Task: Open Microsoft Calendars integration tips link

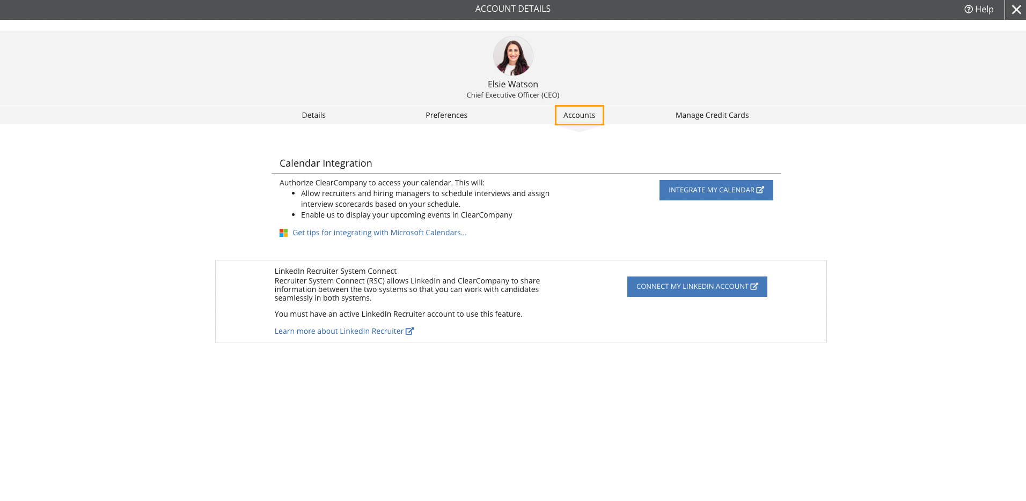Action: [x=379, y=233]
